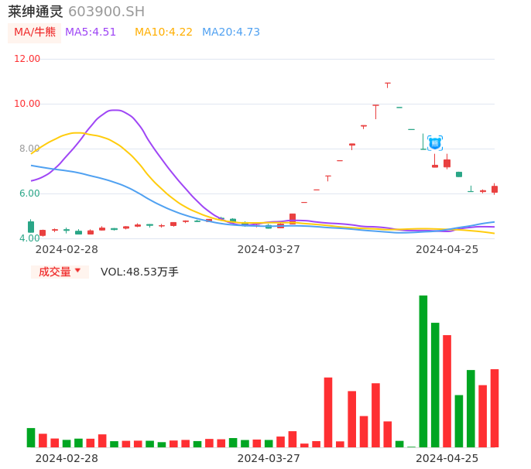This screenshot has width=531, height=469.
Task: Click the stock code 603900.SH
Action: pyautogui.click(x=106, y=12)
